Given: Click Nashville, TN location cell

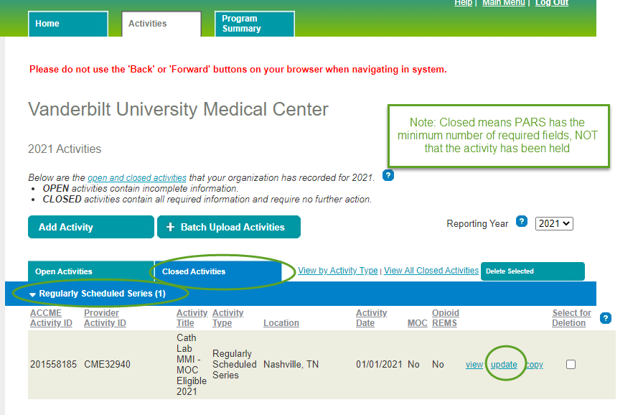Looking at the screenshot, I should 291,365.
